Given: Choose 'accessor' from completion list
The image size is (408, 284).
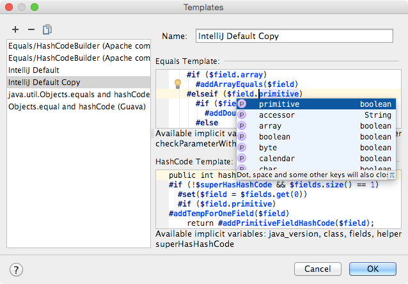Looking at the screenshot, I should pyautogui.click(x=316, y=114).
